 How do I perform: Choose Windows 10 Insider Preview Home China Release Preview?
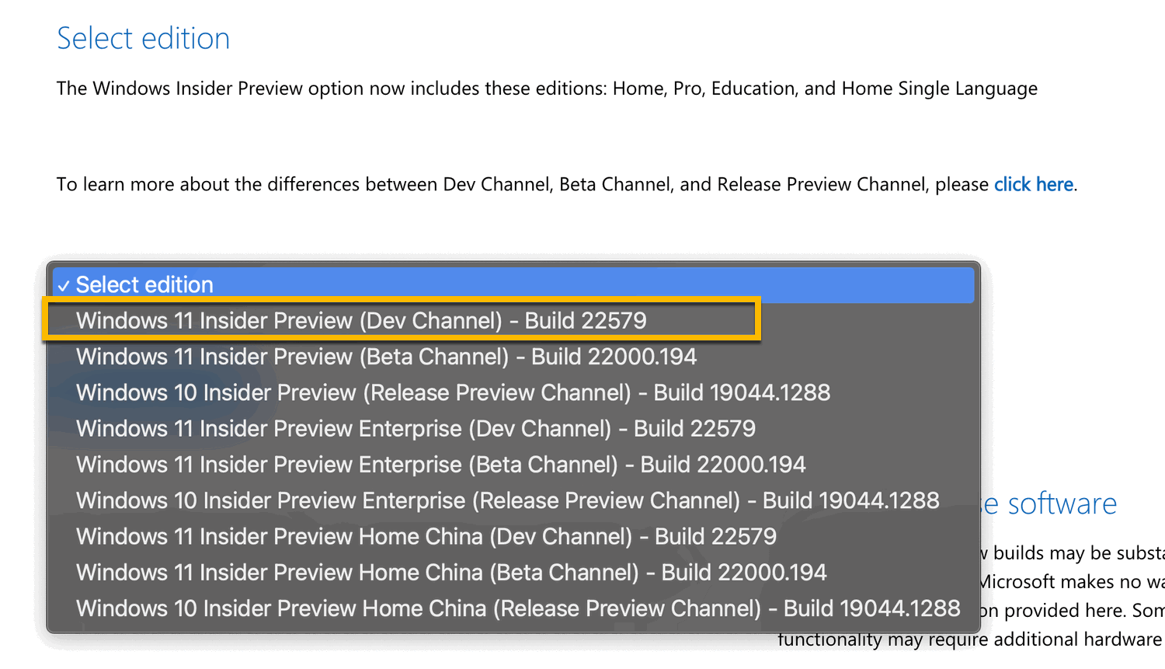[517, 608]
